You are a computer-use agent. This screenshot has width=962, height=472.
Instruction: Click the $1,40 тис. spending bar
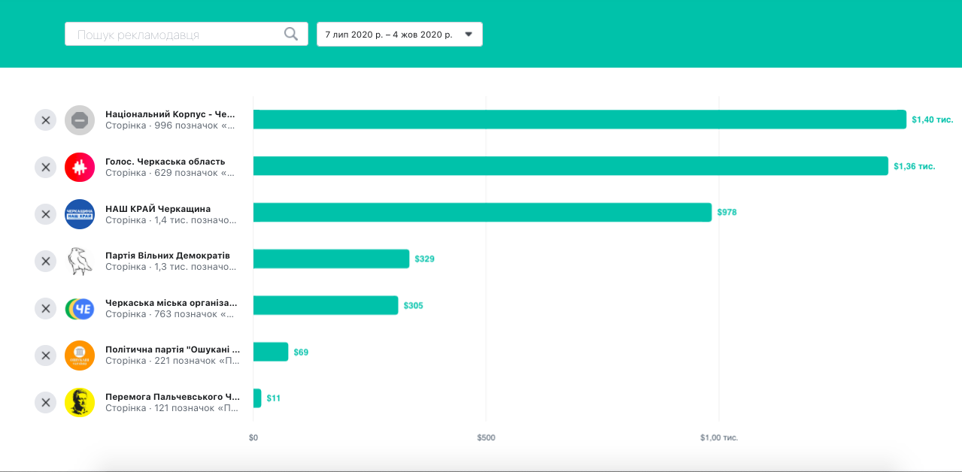coord(579,120)
